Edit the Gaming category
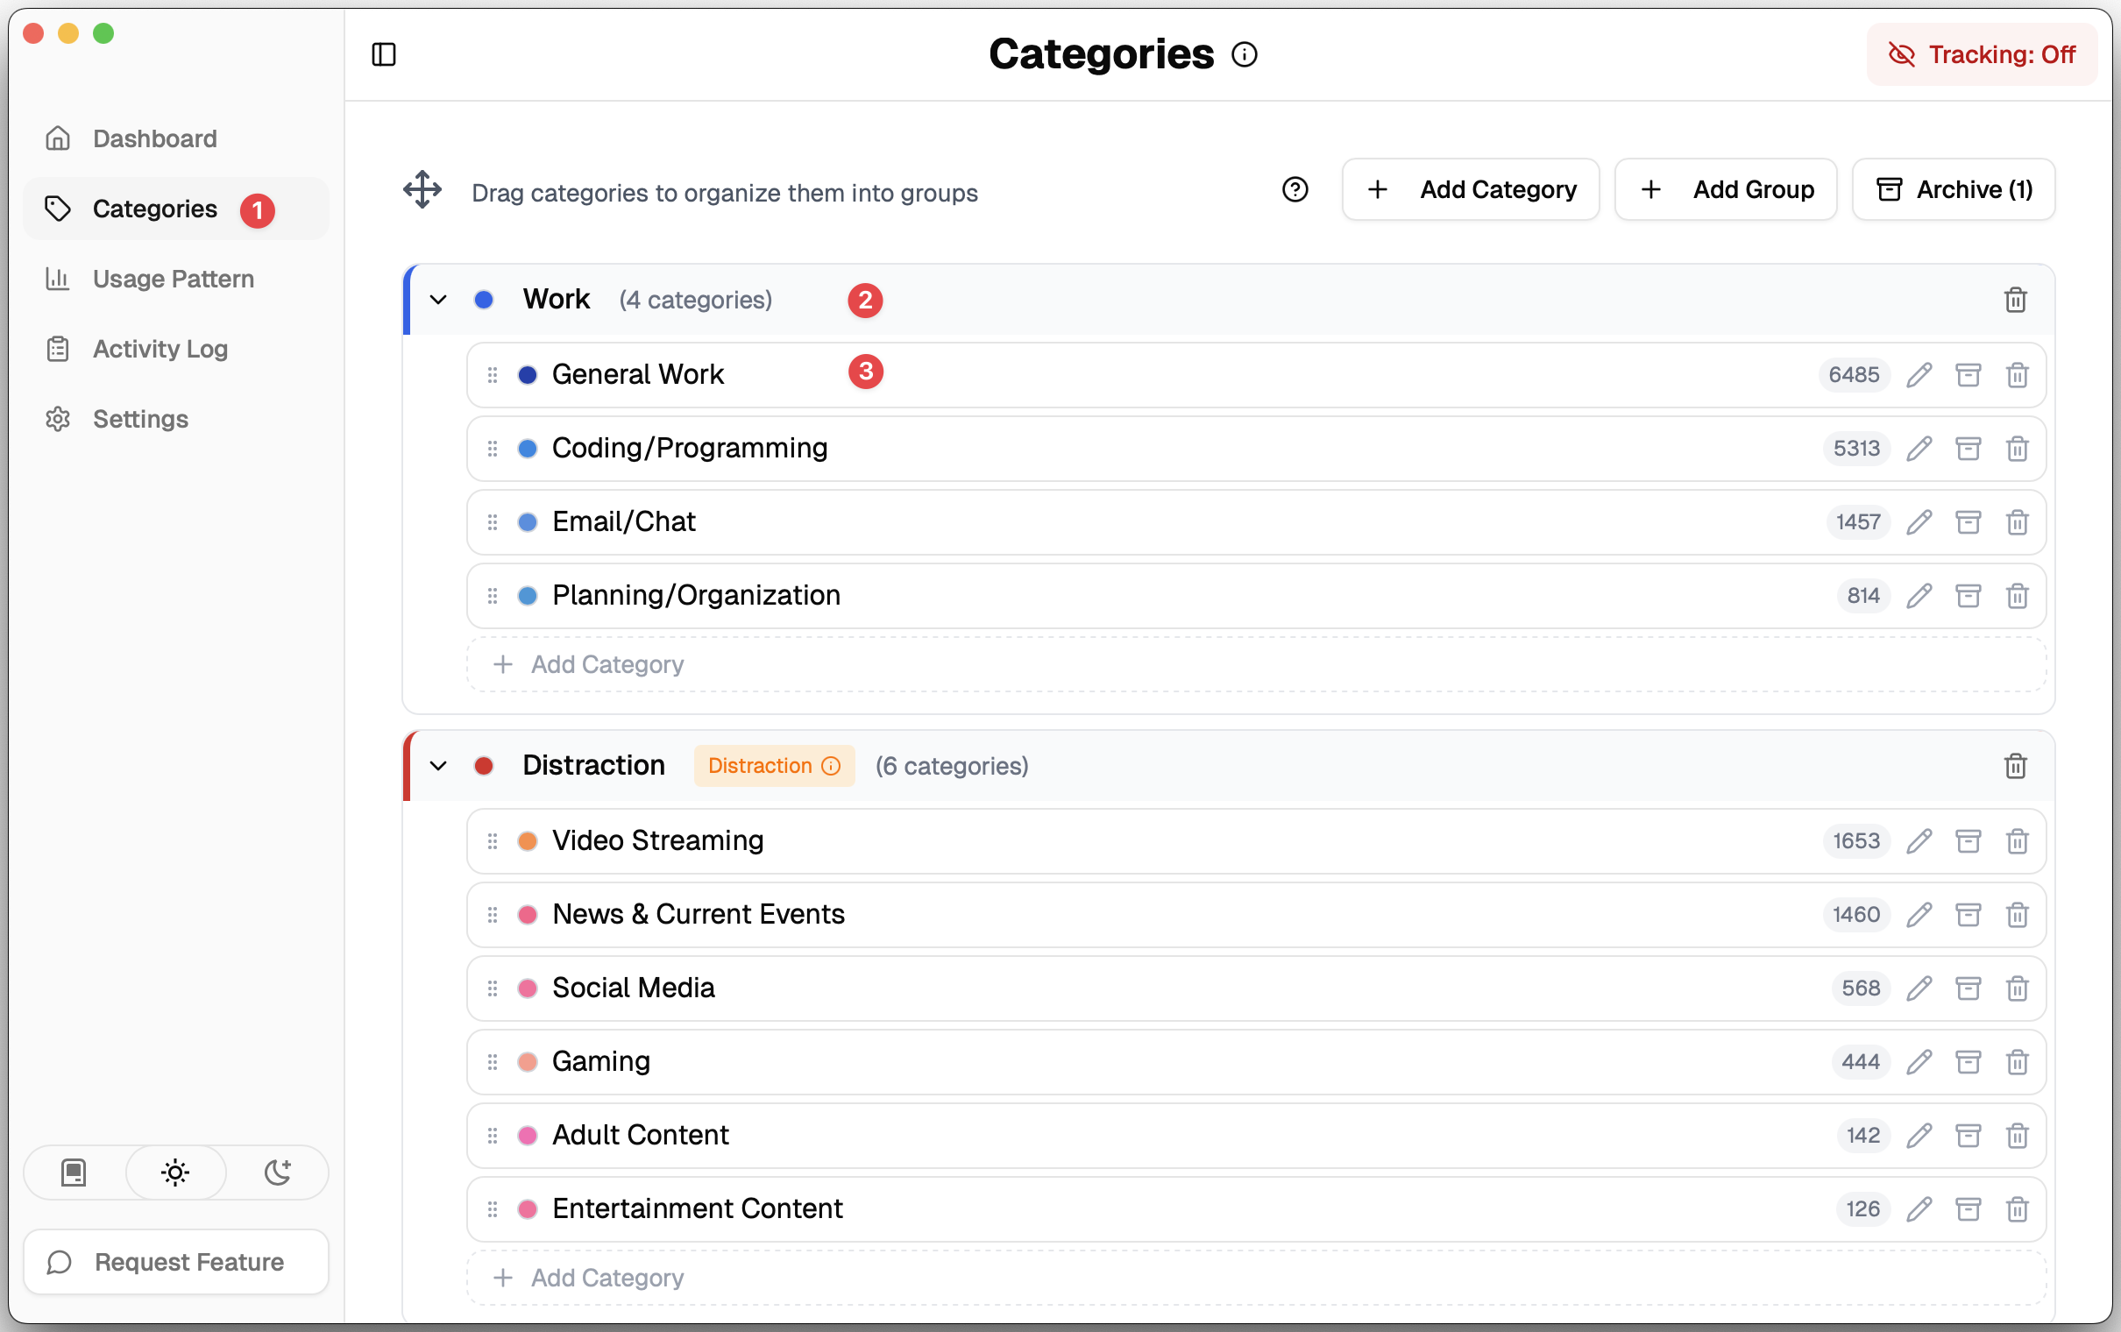The image size is (2121, 1332). click(1920, 1061)
